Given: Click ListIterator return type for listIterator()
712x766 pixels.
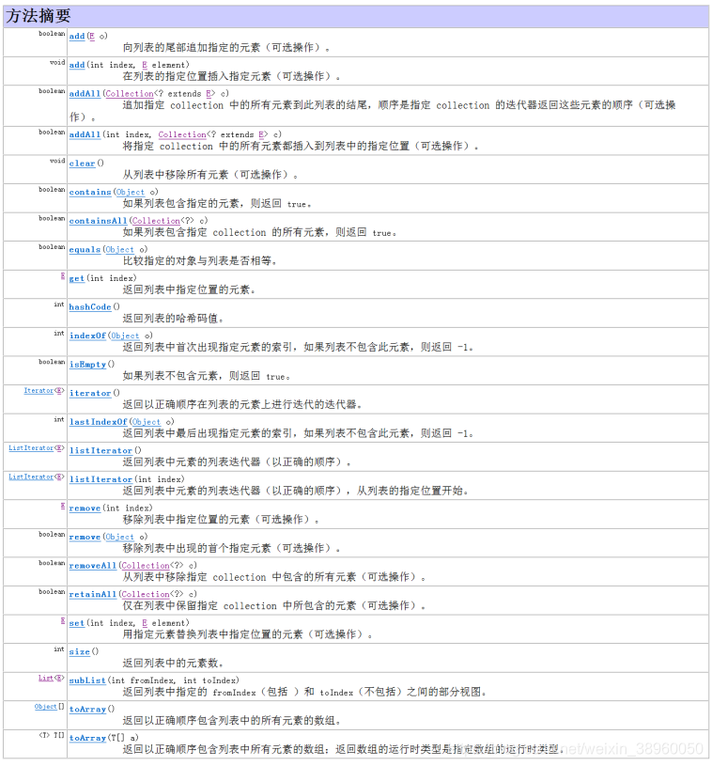Looking at the screenshot, I should click(x=31, y=448).
